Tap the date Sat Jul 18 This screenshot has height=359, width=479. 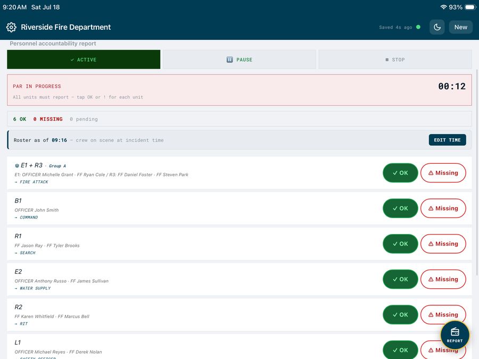coord(46,7)
